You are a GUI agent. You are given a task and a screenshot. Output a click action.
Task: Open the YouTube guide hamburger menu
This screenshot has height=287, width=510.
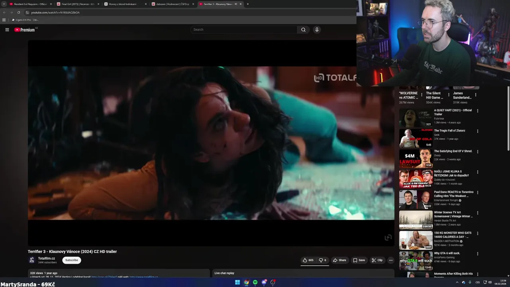point(7,29)
